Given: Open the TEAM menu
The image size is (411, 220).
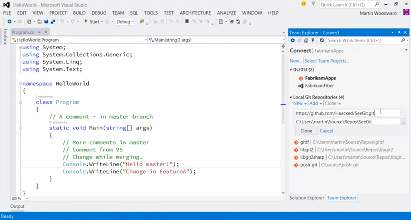Looking at the screenshot, I should tap(118, 13).
